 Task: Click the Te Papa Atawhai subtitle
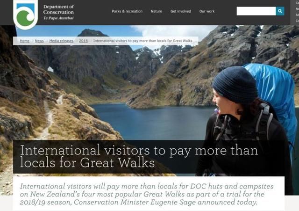pyautogui.click(x=58, y=18)
